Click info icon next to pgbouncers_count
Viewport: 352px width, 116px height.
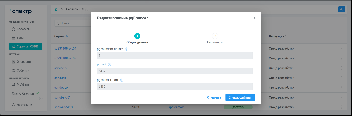[127, 49]
